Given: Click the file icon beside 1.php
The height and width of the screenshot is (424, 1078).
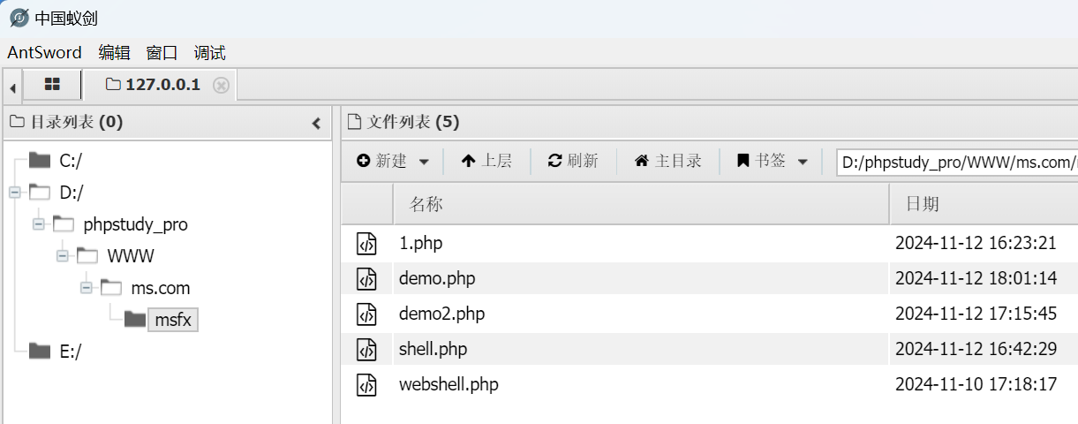Looking at the screenshot, I should coord(366,244).
